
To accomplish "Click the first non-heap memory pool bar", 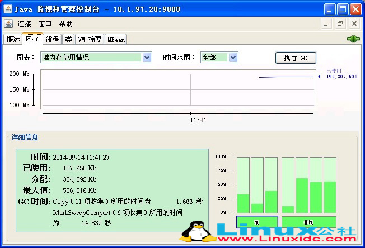I will point(288,185).
